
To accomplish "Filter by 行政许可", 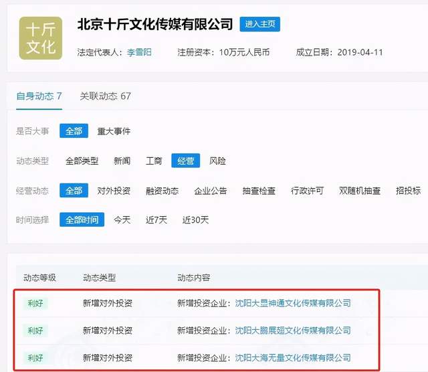I will pyautogui.click(x=307, y=191).
